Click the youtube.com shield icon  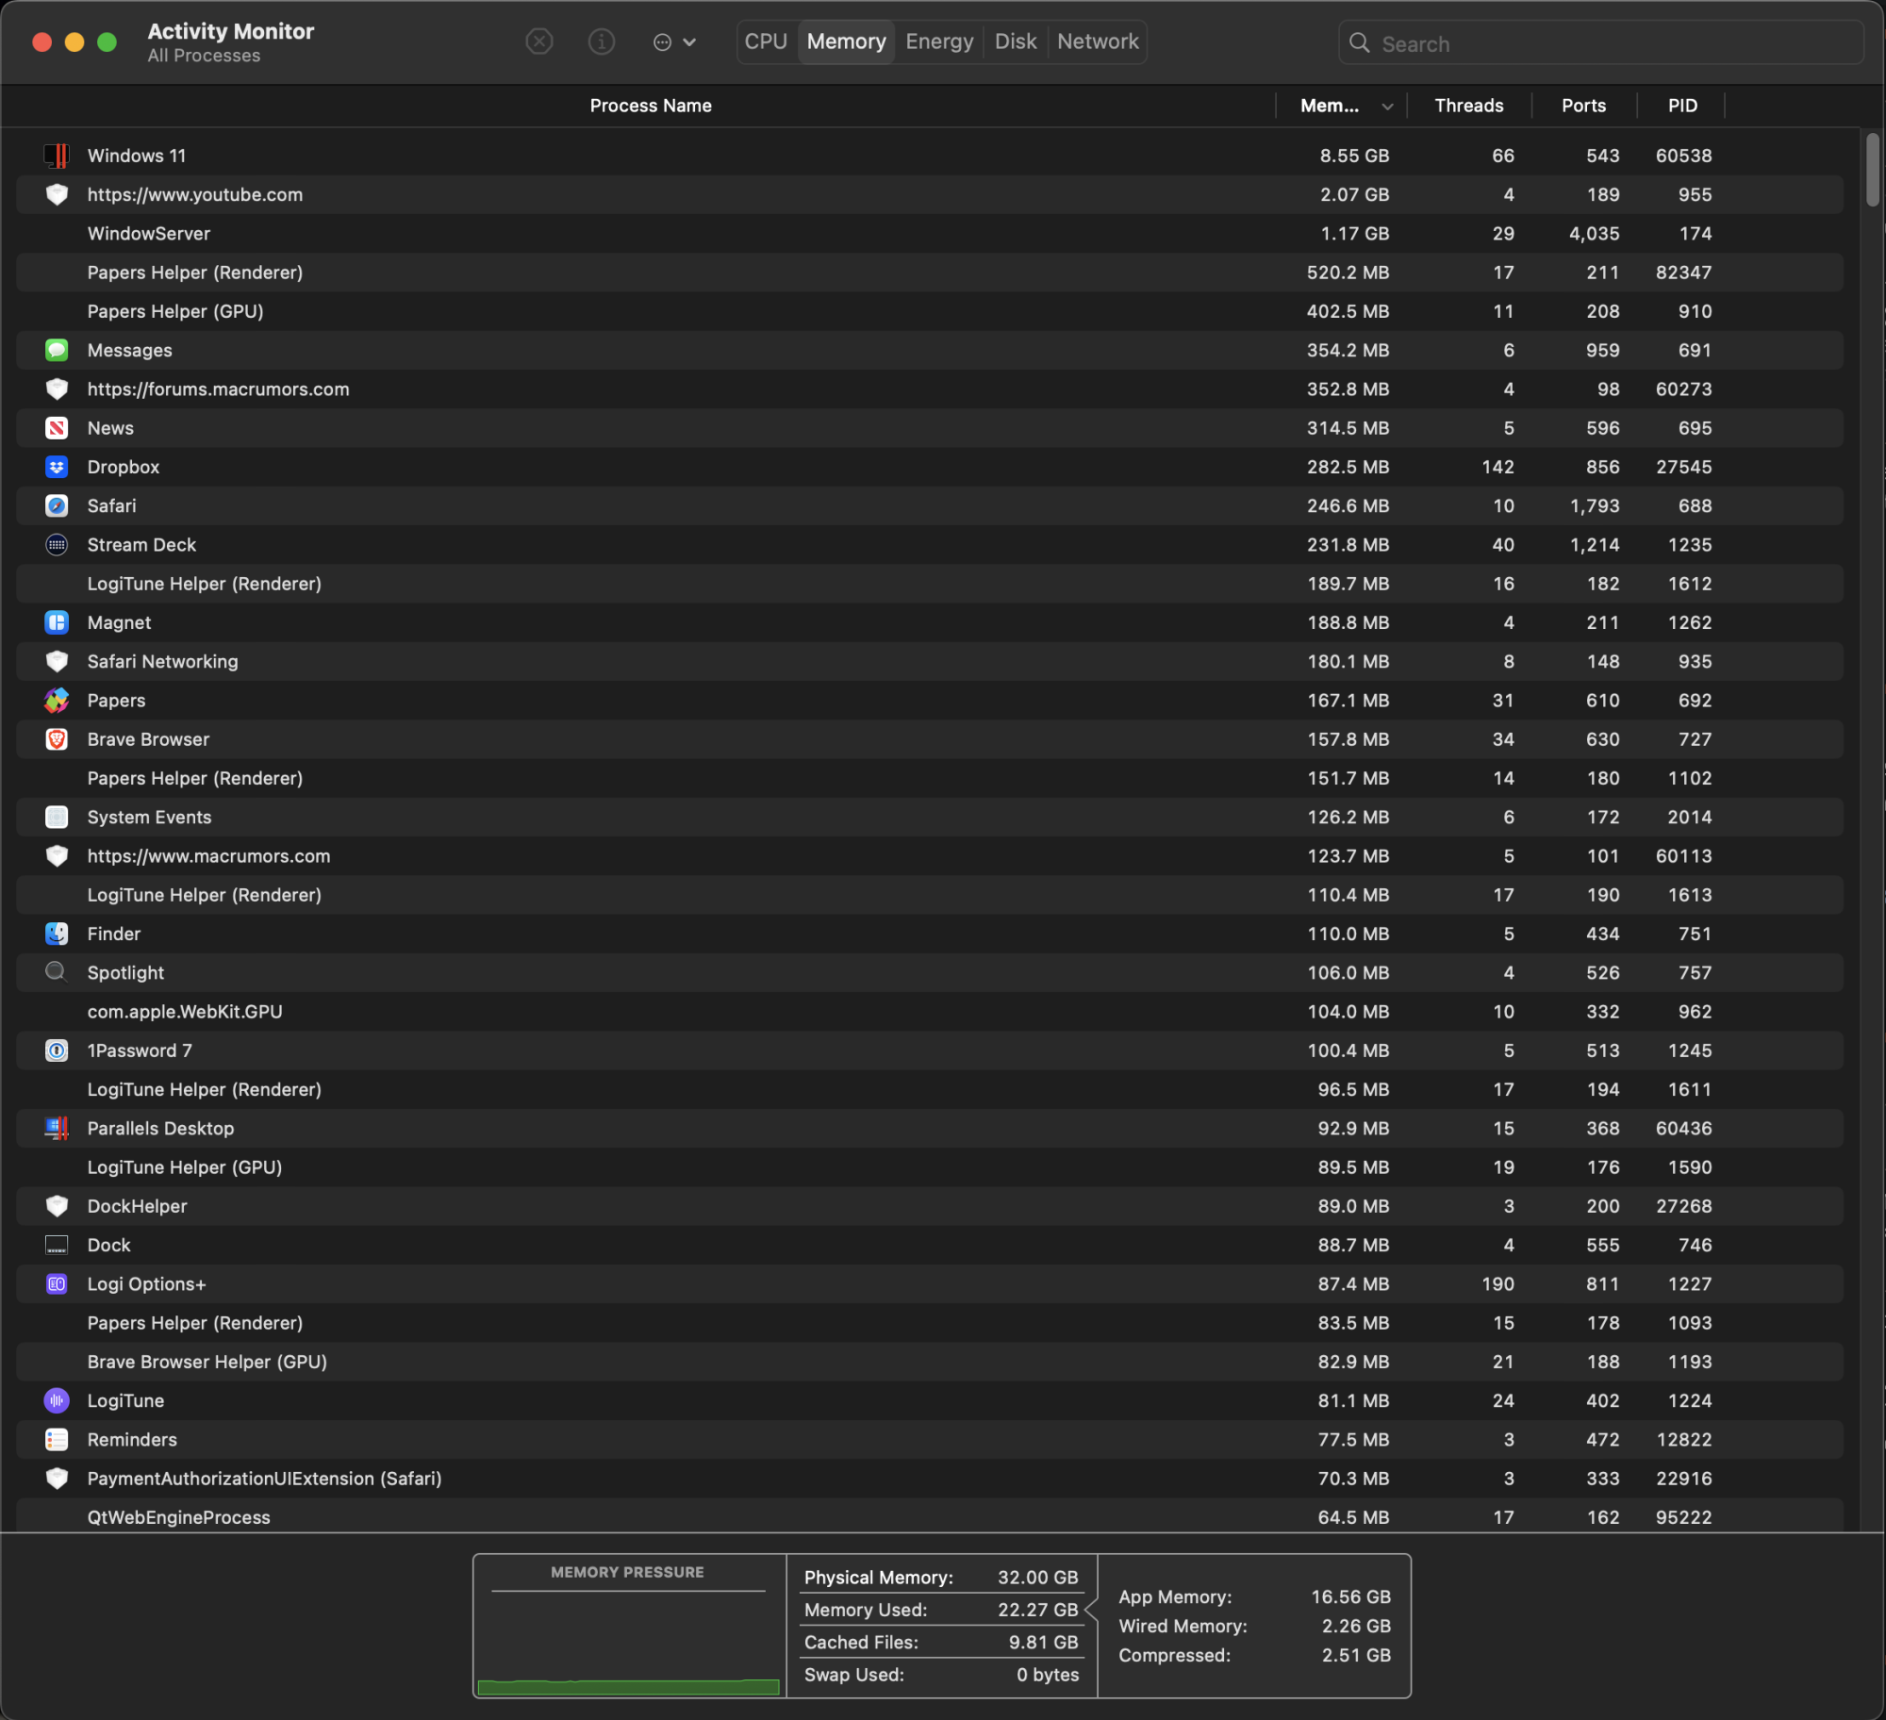pos(57,194)
